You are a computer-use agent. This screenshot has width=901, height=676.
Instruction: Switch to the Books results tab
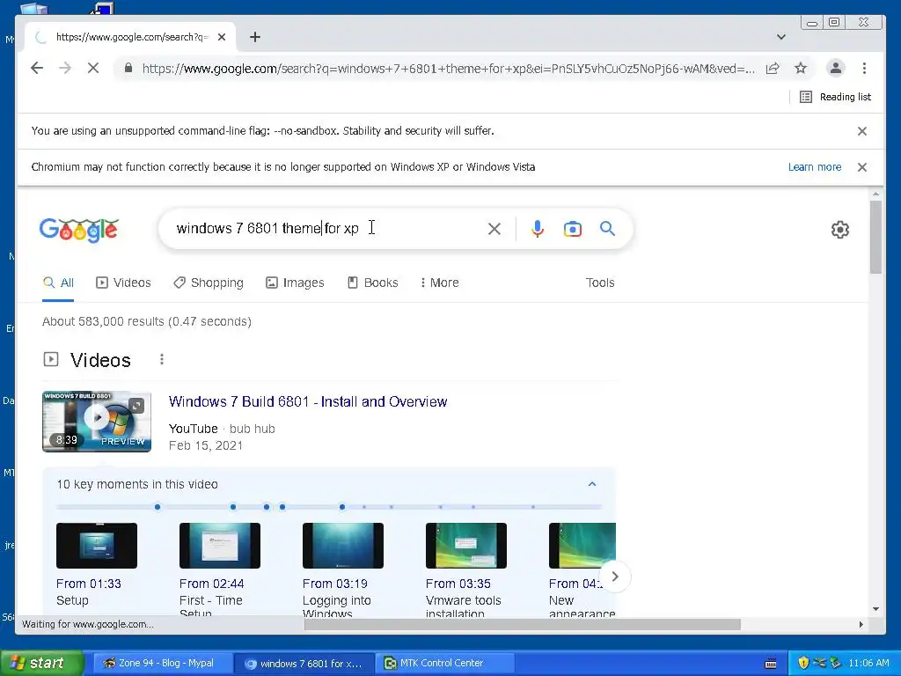373,283
